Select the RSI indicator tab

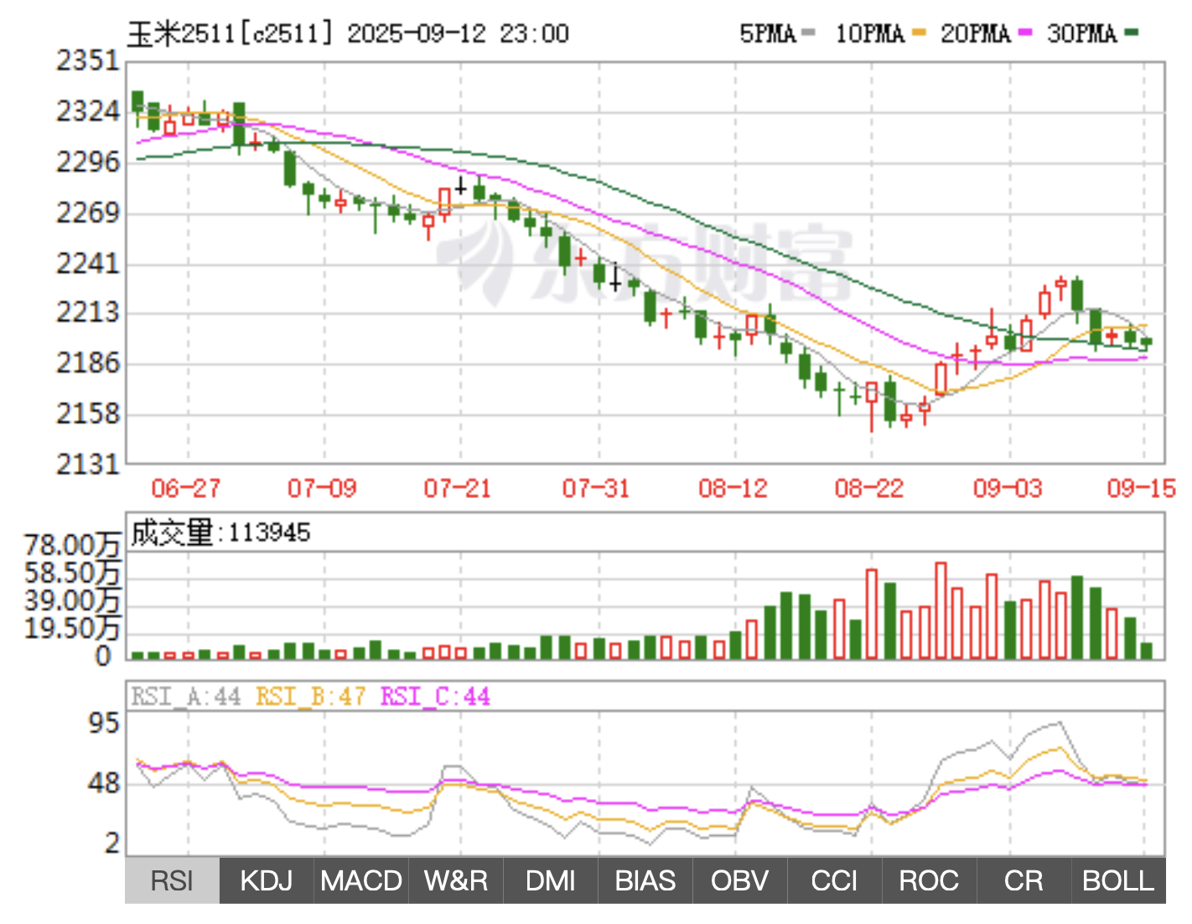point(172,880)
